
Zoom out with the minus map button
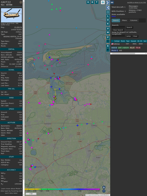104,191
